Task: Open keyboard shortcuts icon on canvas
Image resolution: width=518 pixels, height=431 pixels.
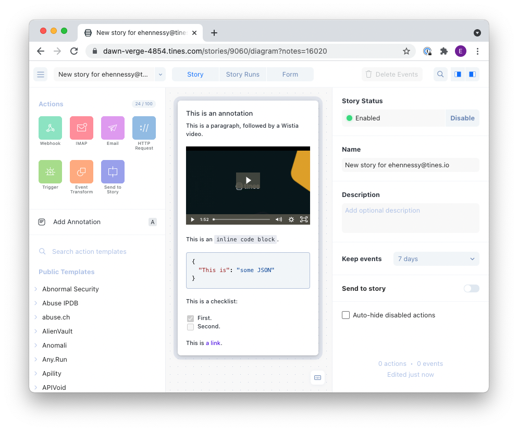Action: tap(317, 377)
